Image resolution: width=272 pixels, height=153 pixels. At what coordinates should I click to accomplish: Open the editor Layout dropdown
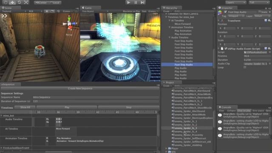click(259, 3)
